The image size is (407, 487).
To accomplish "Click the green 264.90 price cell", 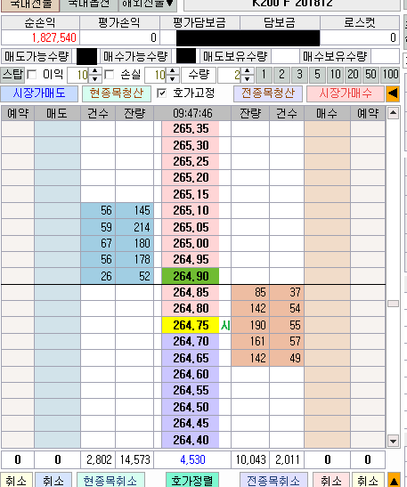I will [x=191, y=276].
